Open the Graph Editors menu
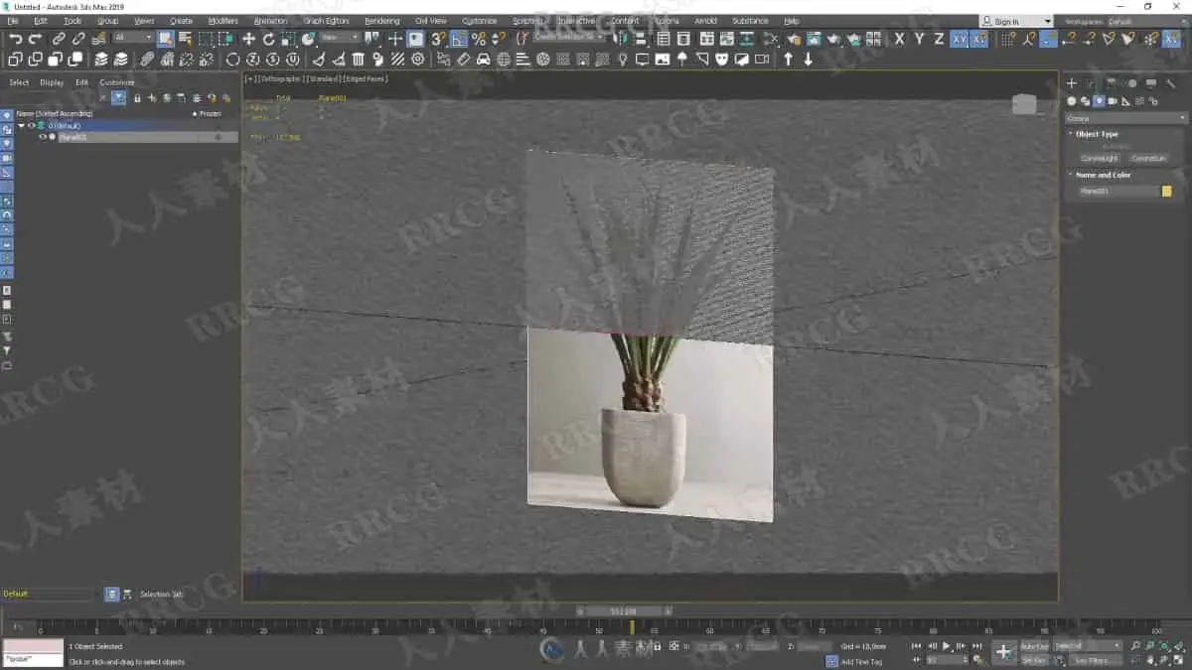This screenshot has width=1192, height=670. tap(326, 21)
